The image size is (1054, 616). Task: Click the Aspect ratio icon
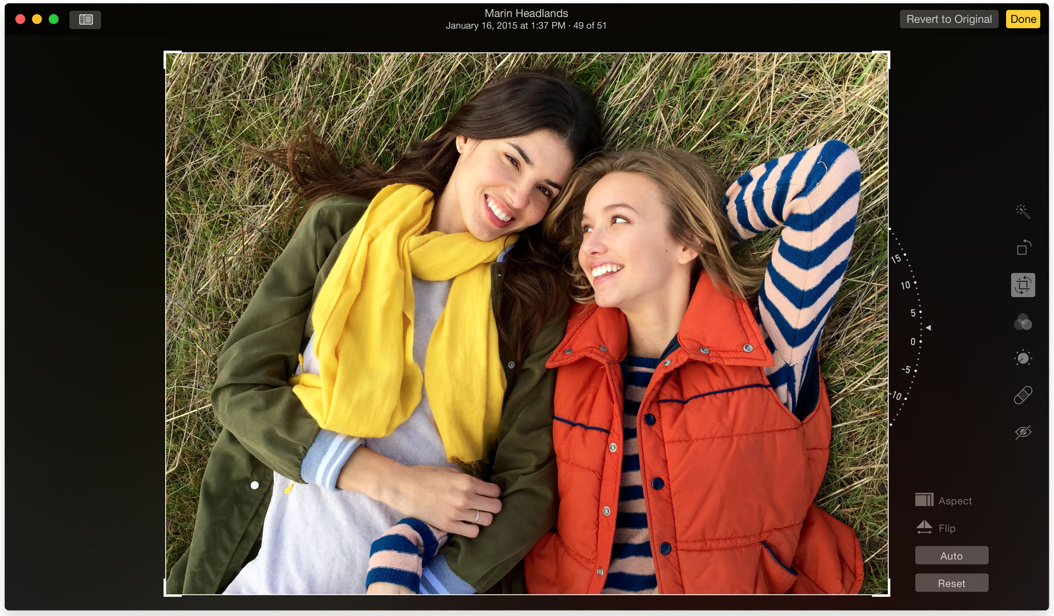tap(925, 500)
